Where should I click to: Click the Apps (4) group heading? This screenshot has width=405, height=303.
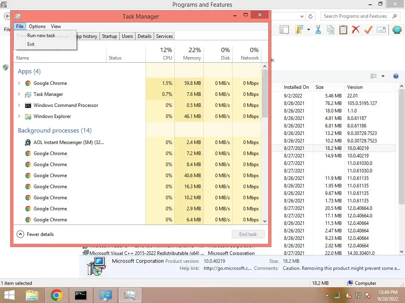(x=29, y=71)
